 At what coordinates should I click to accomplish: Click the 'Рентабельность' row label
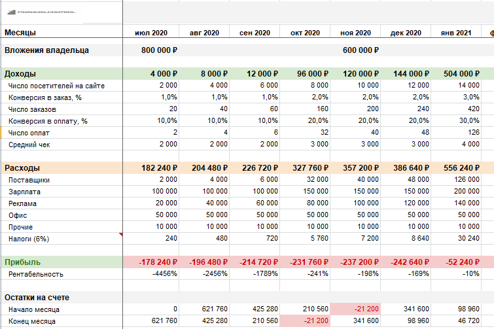click(35, 274)
